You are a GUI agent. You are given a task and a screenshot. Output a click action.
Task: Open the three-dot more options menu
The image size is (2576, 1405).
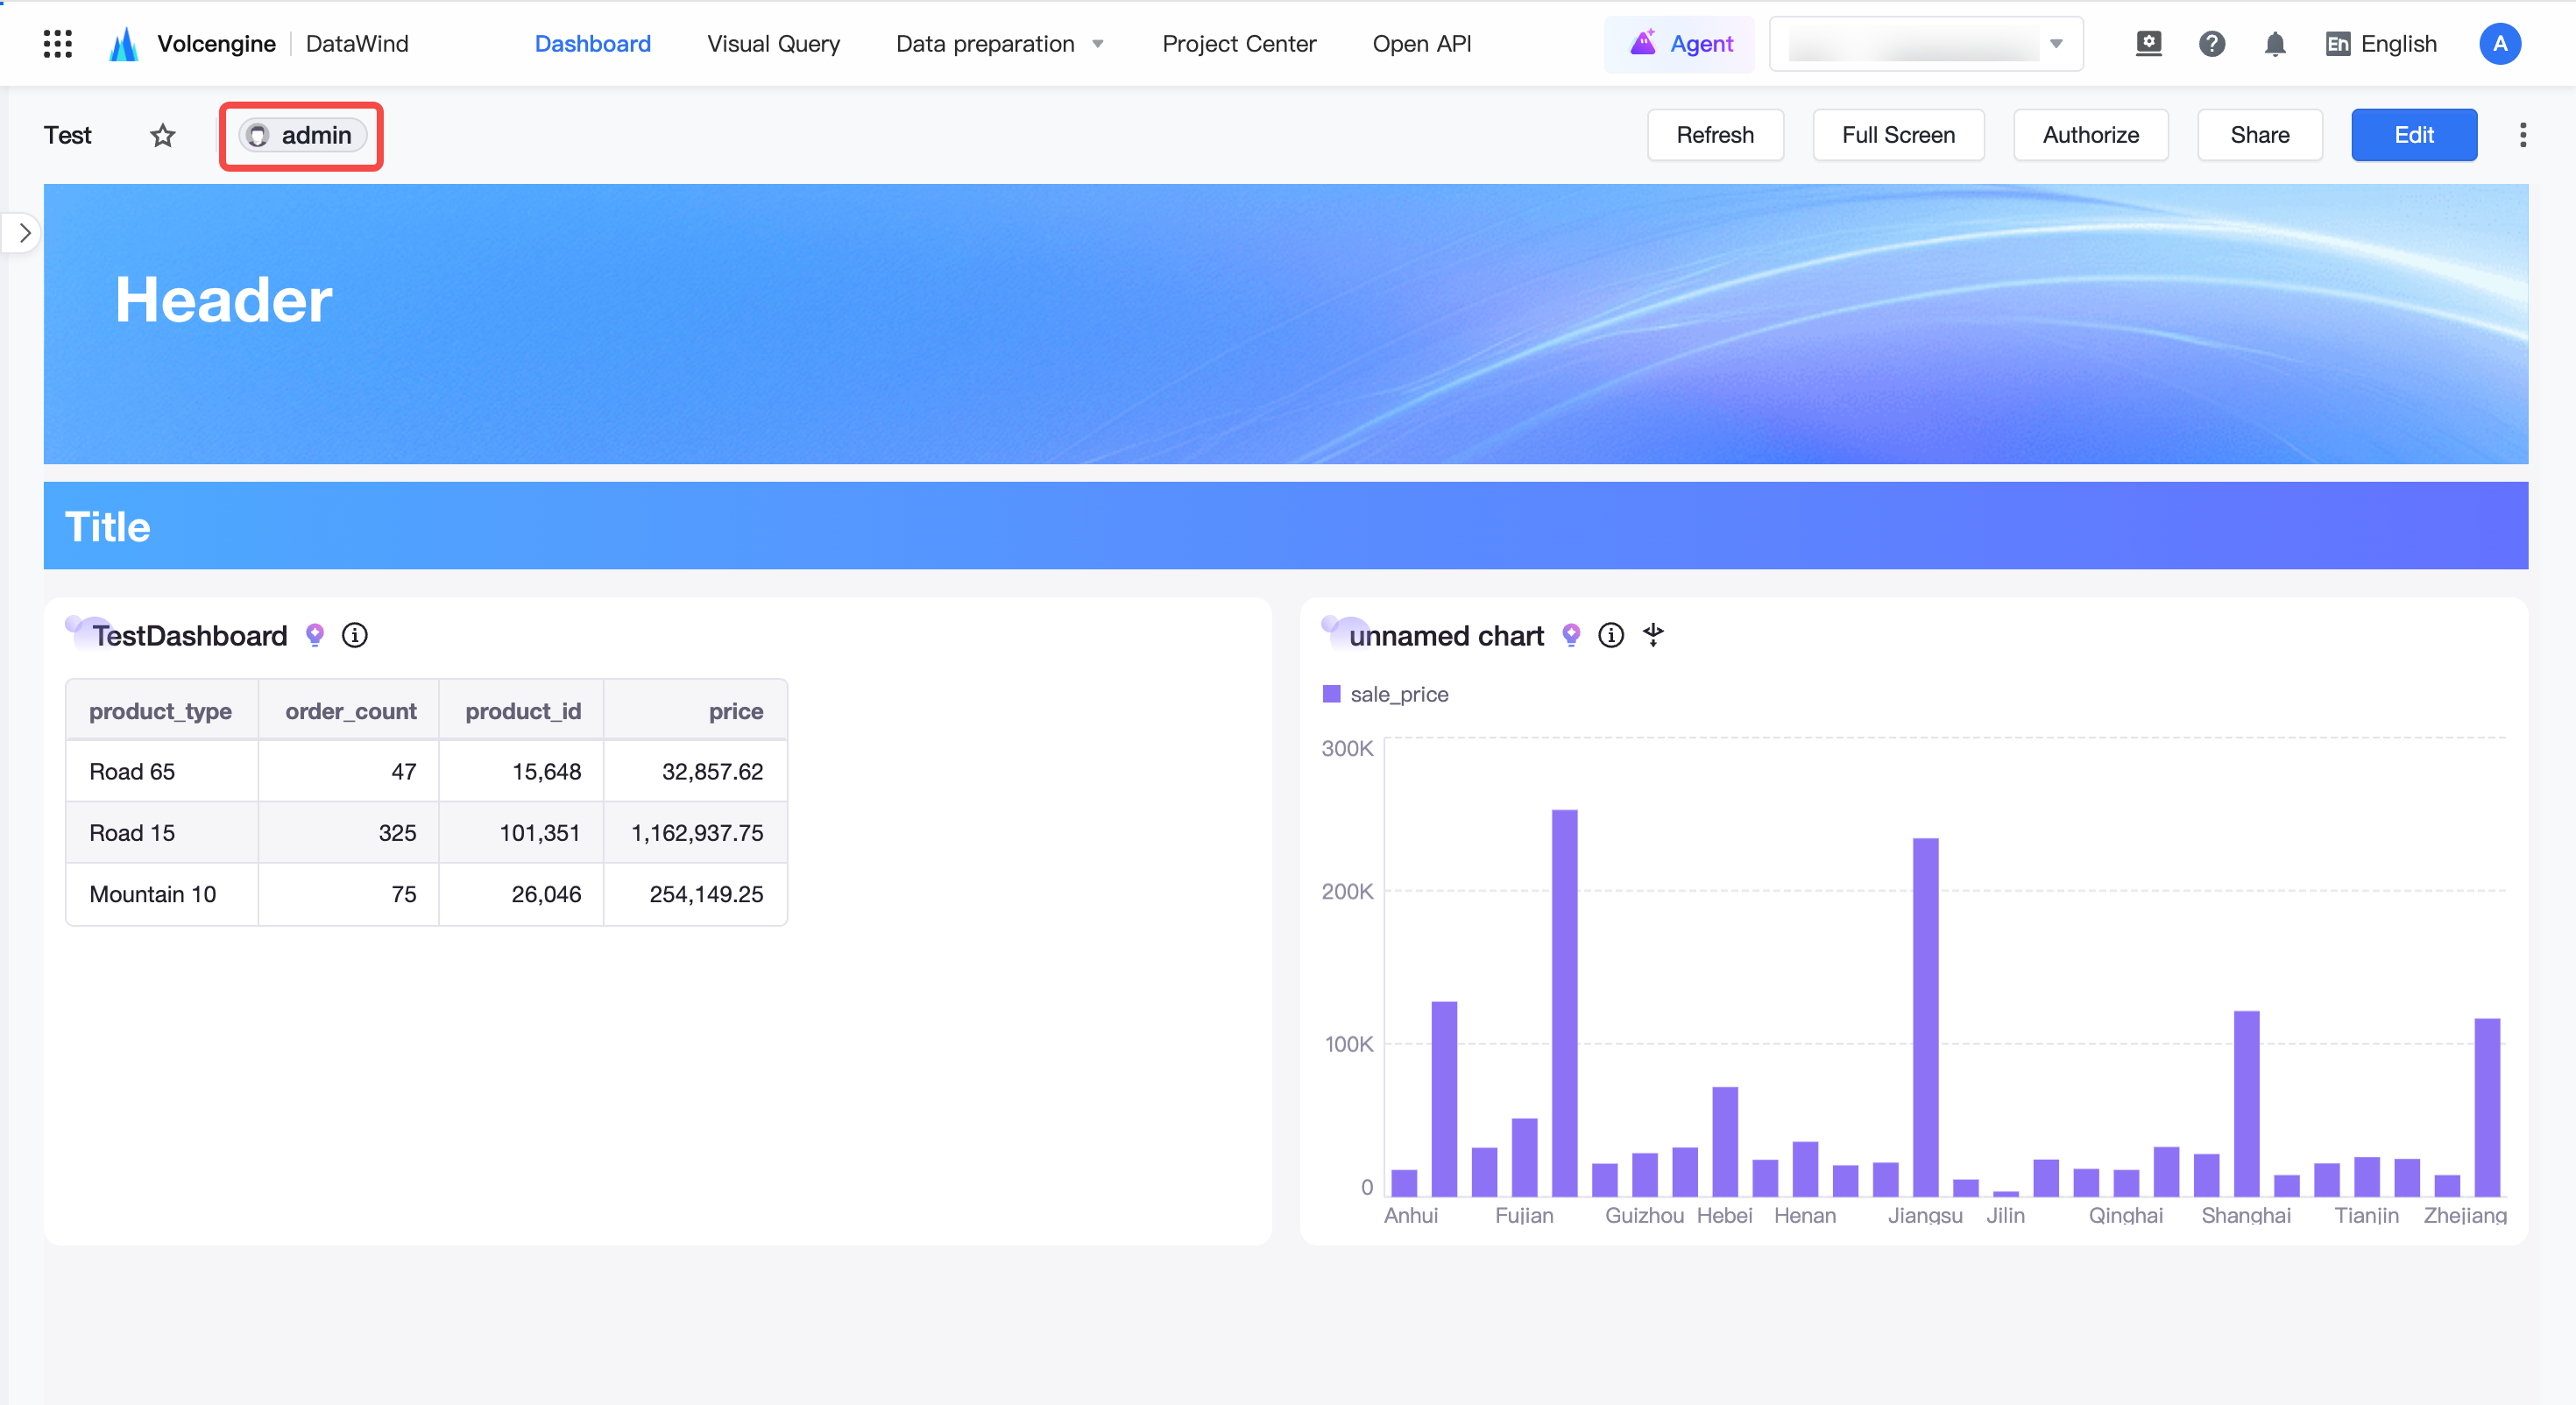pyautogui.click(x=2522, y=135)
